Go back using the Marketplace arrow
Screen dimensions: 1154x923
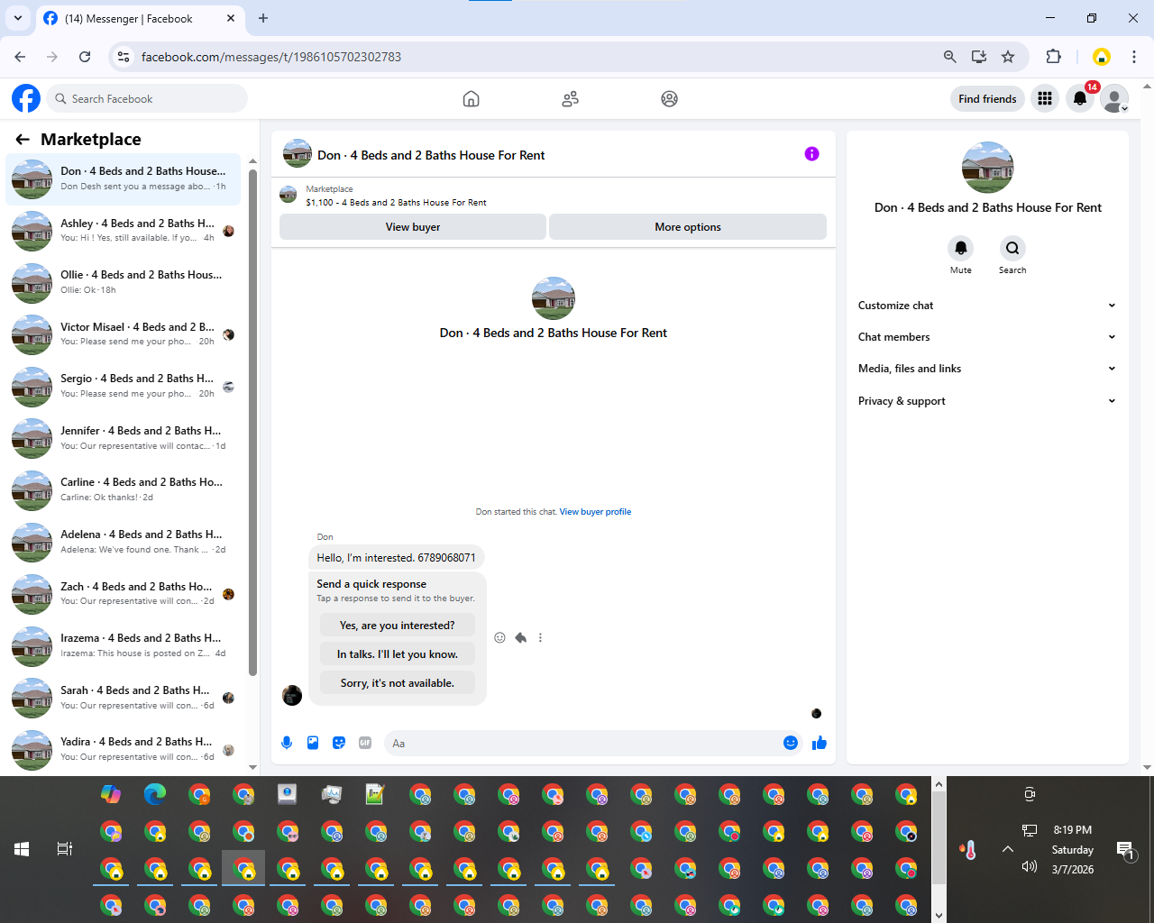(23, 139)
